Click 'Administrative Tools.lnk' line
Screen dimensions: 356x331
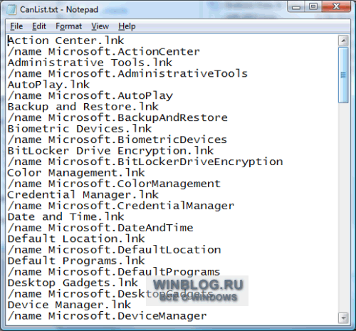pyautogui.click(x=90, y=63)
